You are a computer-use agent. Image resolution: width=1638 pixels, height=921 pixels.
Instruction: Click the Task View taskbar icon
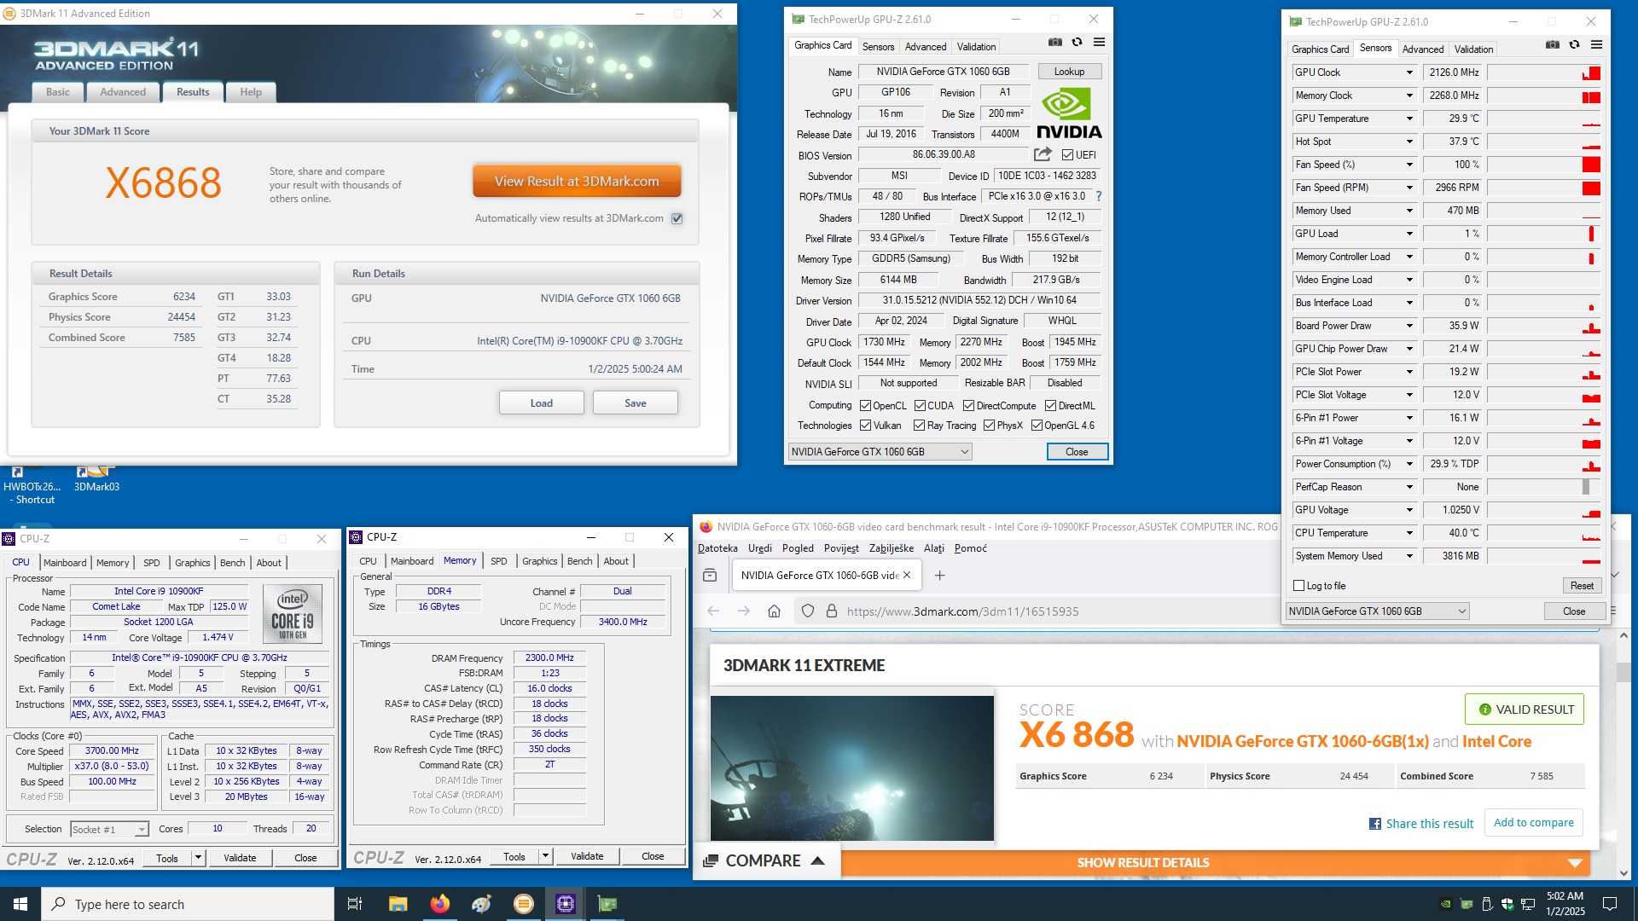point(355,904)
